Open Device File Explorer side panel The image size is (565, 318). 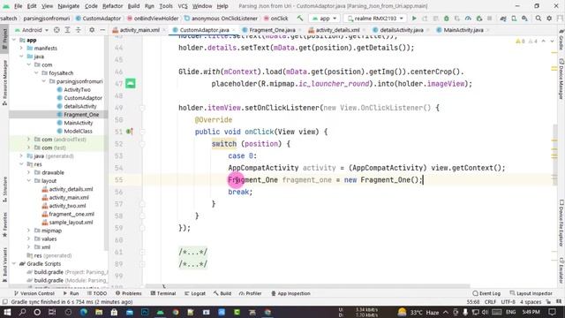[x=561, y=223]
